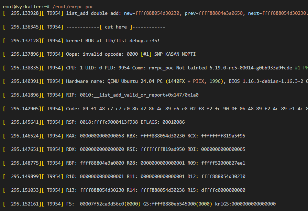
Task: Click RAX value 0000000000000058
Action: [x=102, y=136]
